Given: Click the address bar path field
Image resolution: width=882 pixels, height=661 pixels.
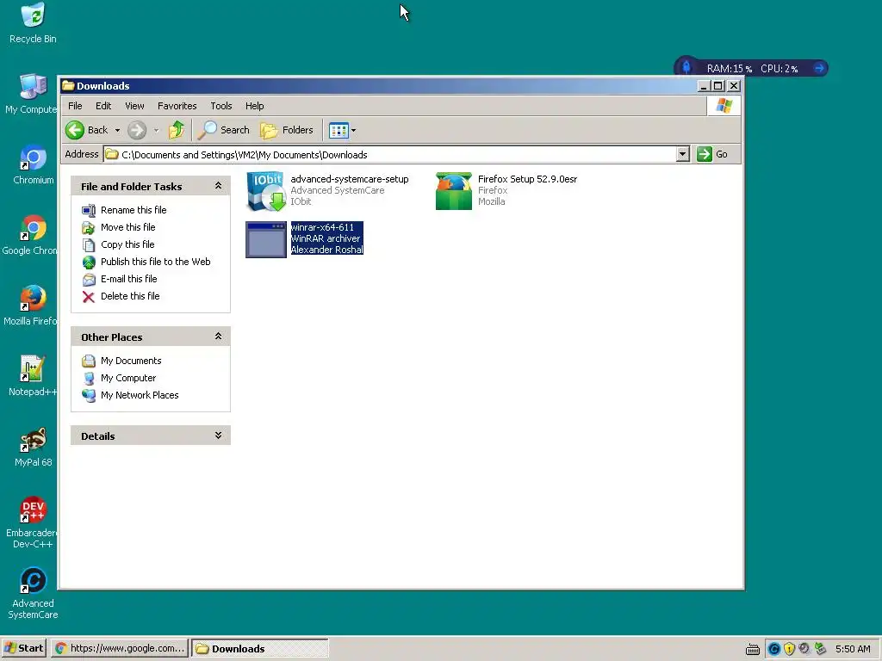Looking at the screenshot, I should click(x=390, y=155).
